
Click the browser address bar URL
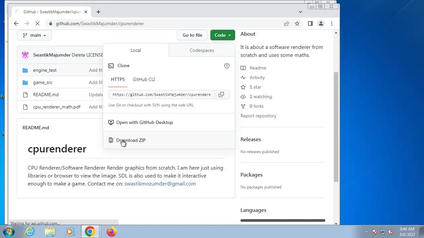pyautogui.click(x=100, y=23)
